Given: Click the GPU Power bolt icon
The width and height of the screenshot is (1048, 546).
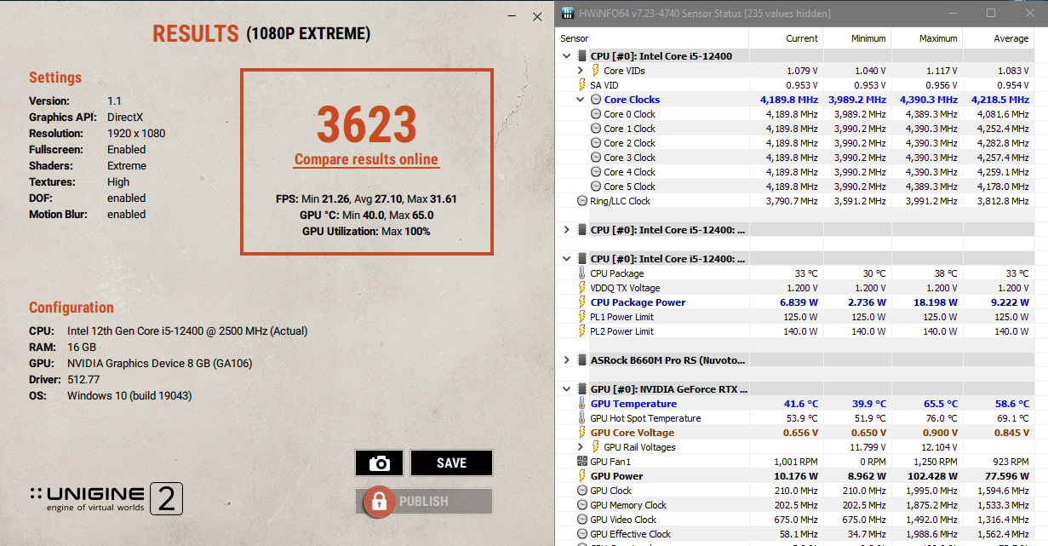Looking at the screenshot, I should point(581,476).
